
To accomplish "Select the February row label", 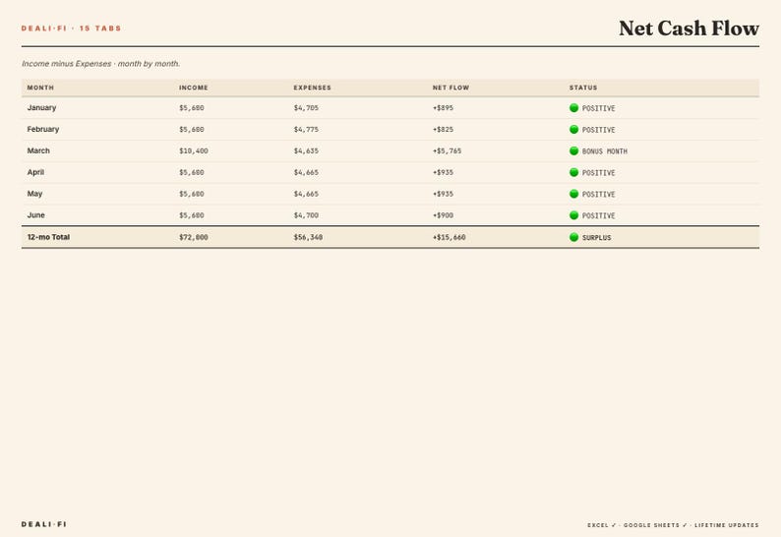I will [43, 129].
